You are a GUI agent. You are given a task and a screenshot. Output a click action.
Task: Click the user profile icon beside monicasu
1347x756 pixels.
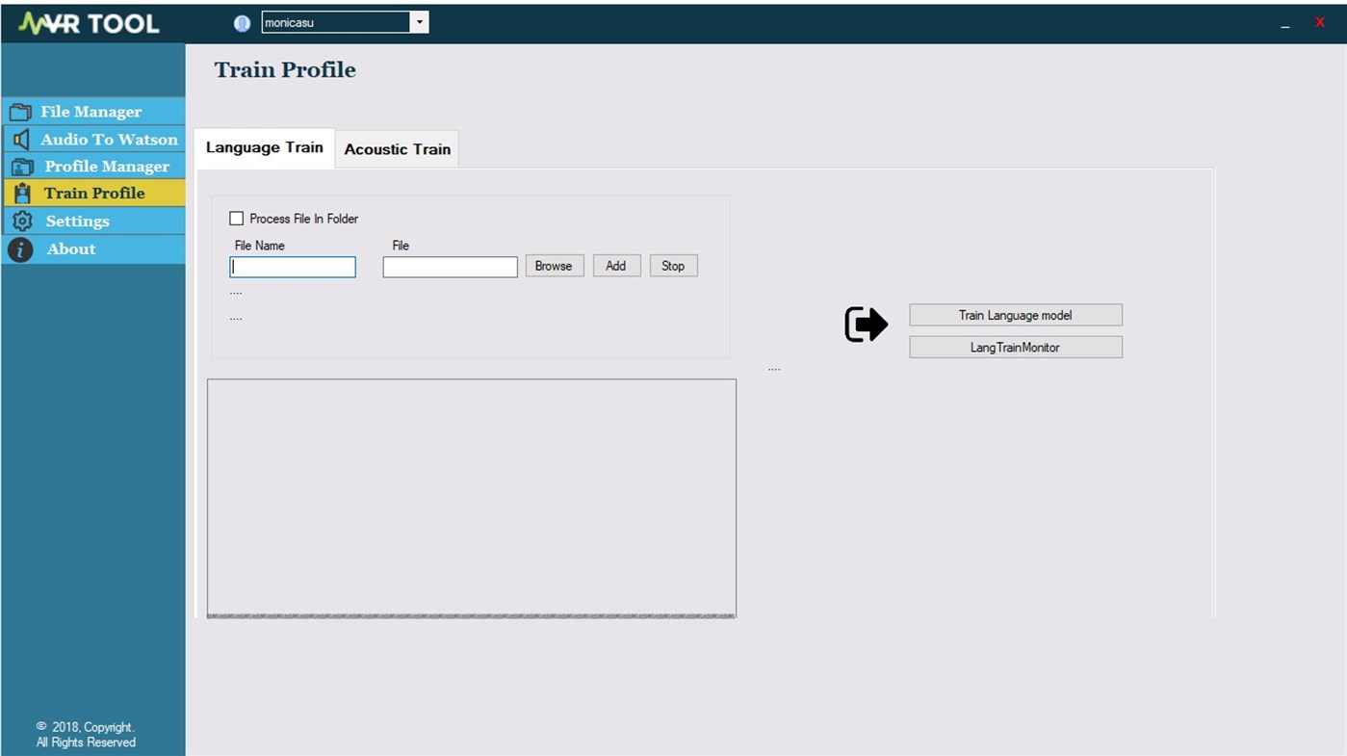tap(242, 22)
